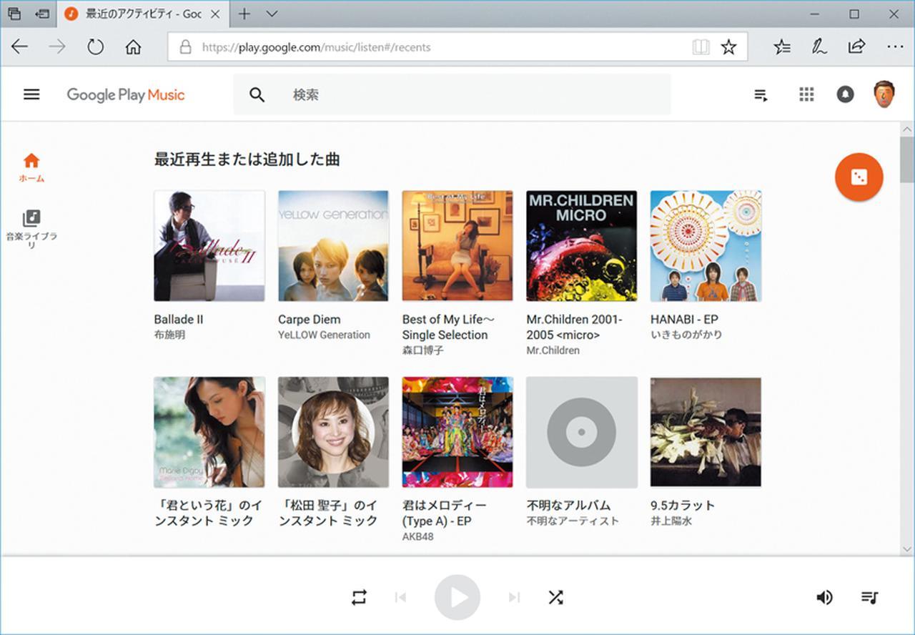Go to browser home page

[x=133, y=47]
